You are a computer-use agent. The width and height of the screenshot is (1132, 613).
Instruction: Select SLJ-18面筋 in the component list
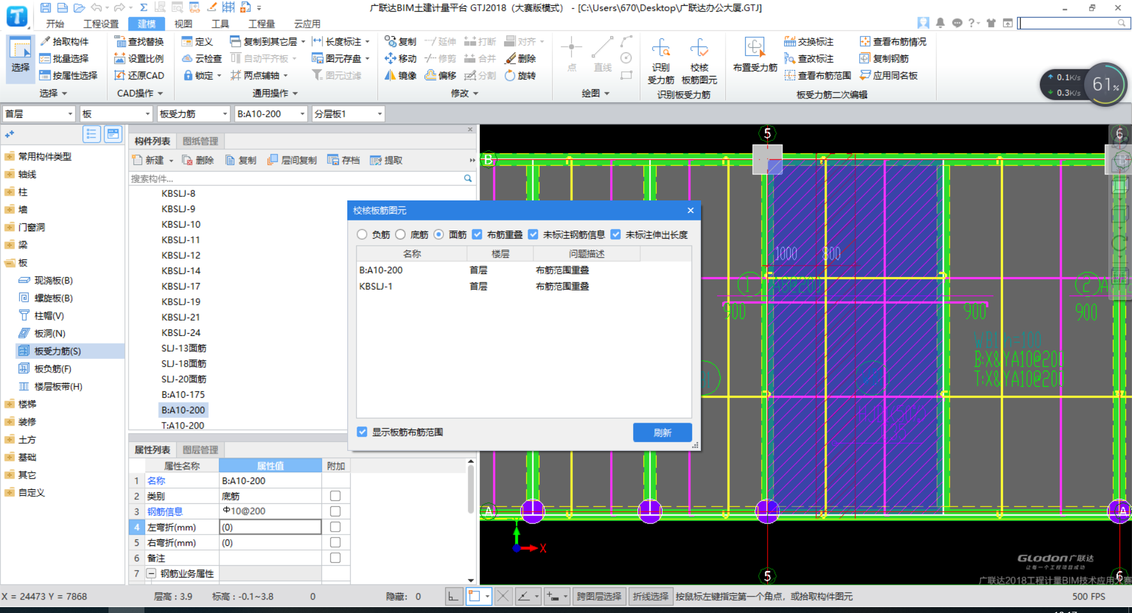click(184, 364)
